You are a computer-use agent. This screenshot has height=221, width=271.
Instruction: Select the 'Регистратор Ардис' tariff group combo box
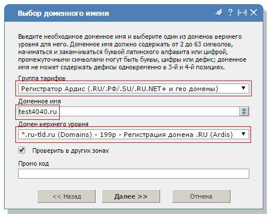point(134,89)
